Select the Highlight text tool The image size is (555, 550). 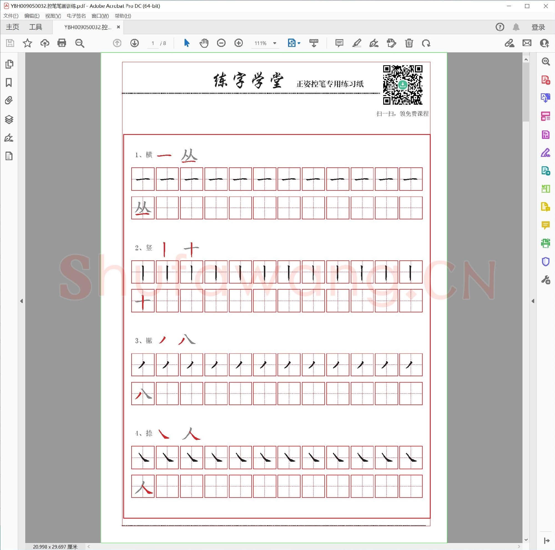tap(357, 43)
